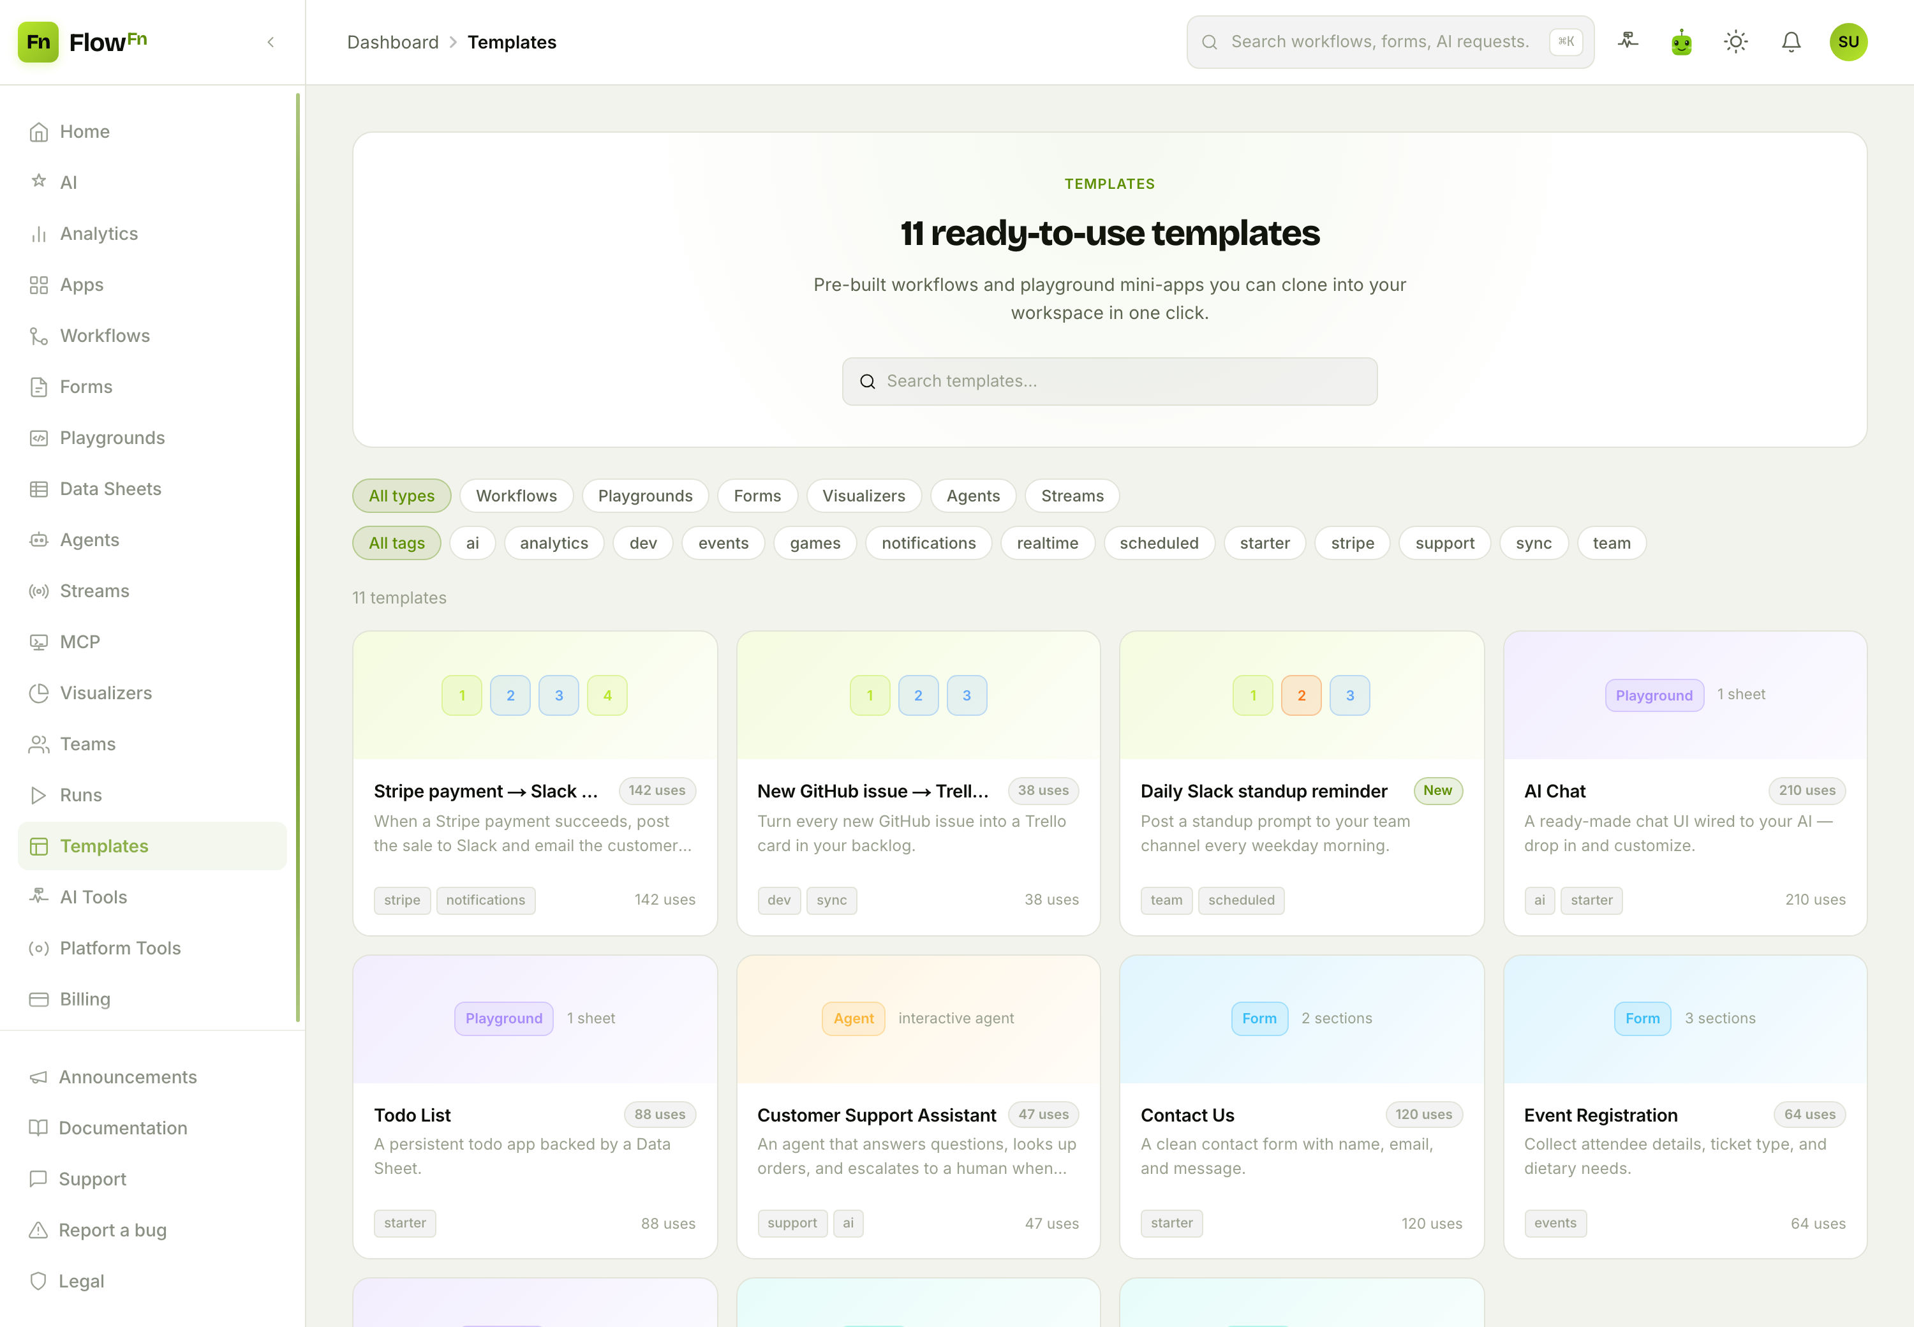Select the All tags chip
Image resolution: width=1914 pixels, height=1327 pixels.
[397, 543]
